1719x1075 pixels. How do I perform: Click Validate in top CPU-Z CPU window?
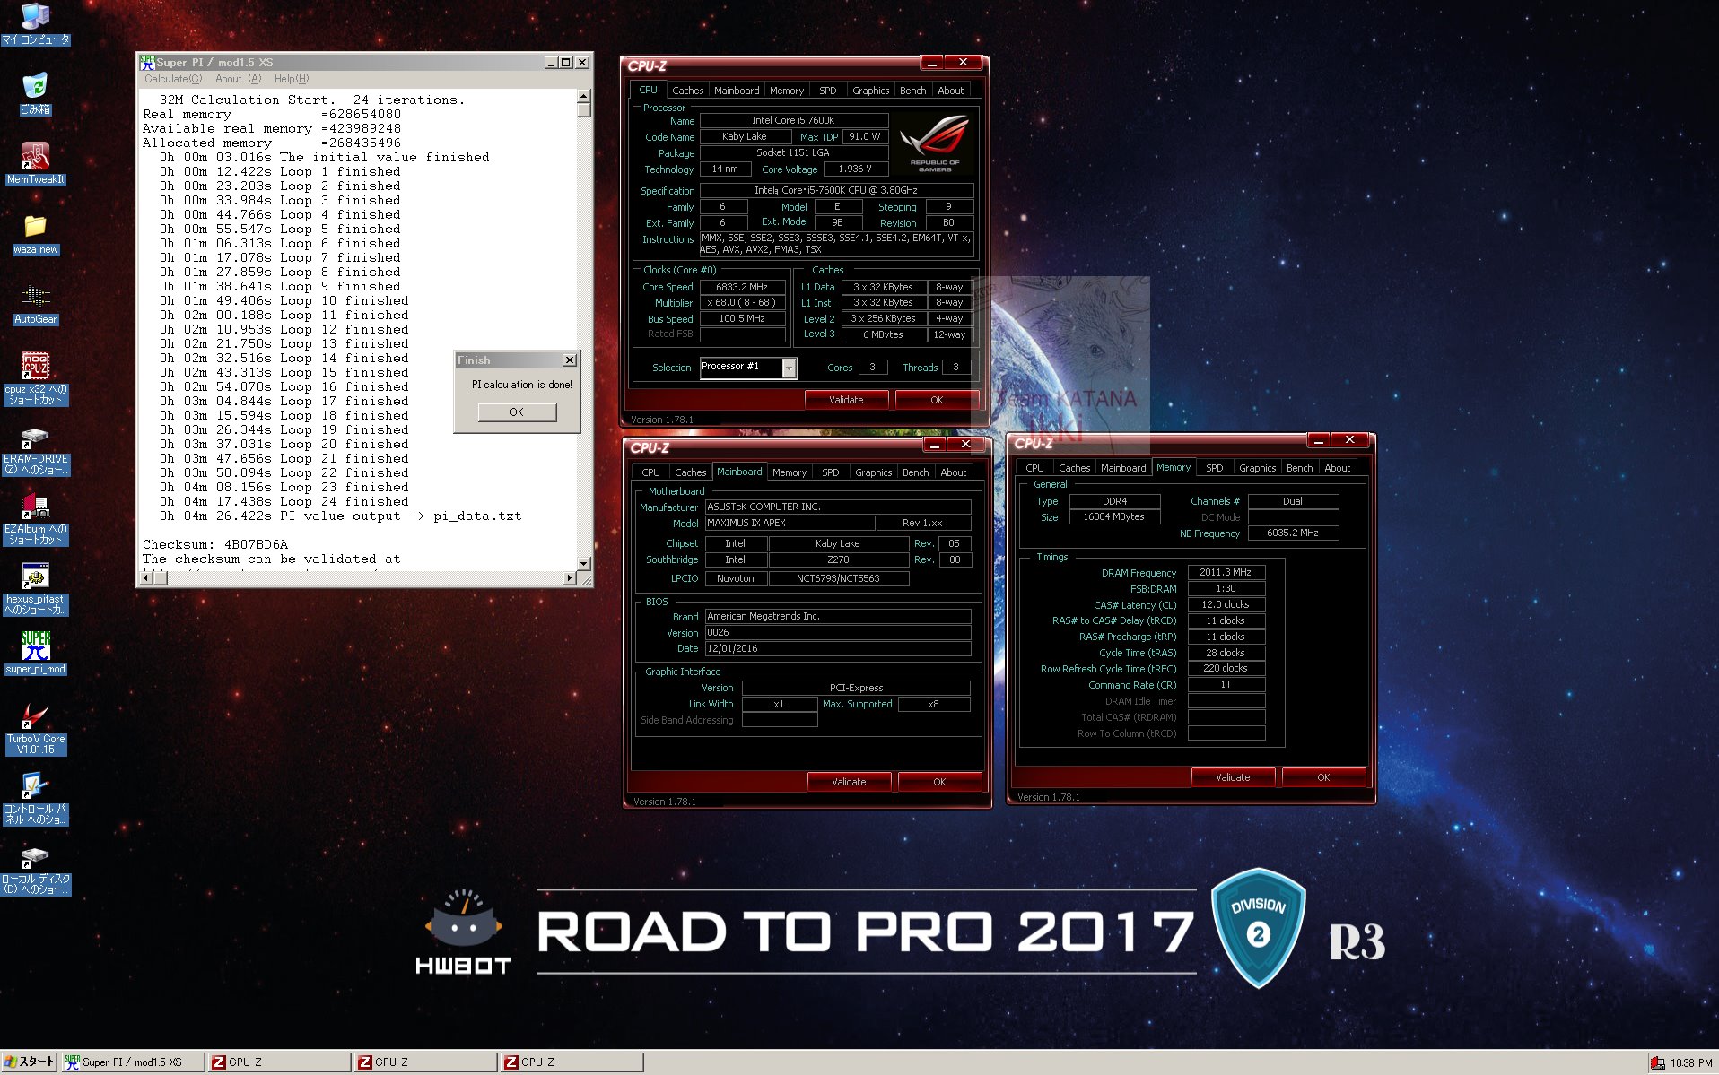846,400
